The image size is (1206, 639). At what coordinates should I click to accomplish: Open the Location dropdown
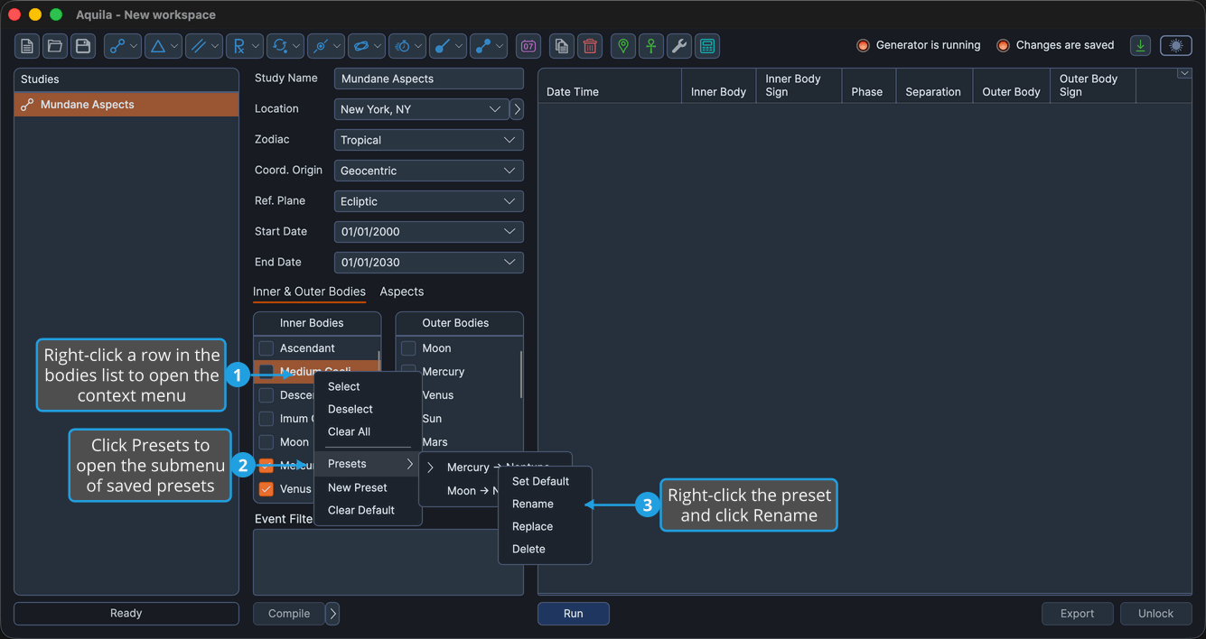(422, 109)
